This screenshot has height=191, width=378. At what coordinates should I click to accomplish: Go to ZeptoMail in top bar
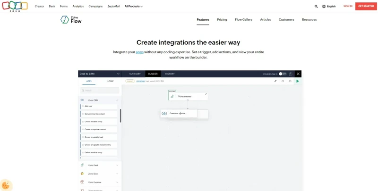click(x=113, y=6)
